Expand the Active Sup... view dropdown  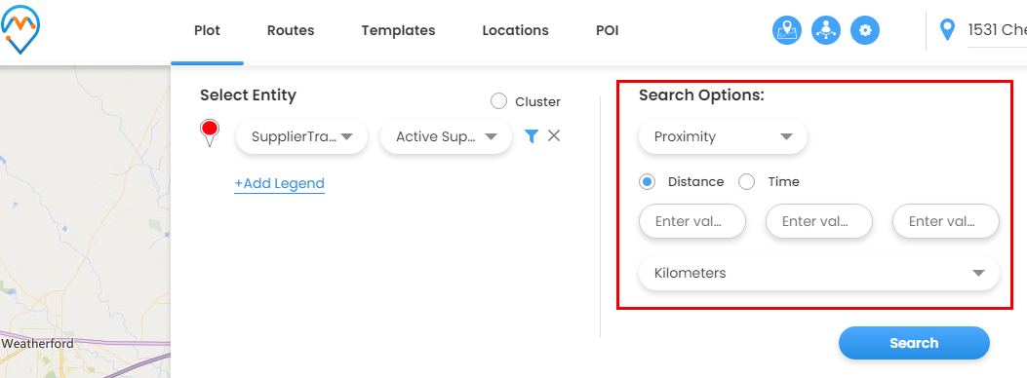446,136
